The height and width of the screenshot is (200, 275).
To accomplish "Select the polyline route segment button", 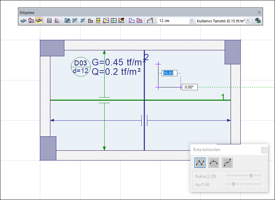I will click(200, 162).
